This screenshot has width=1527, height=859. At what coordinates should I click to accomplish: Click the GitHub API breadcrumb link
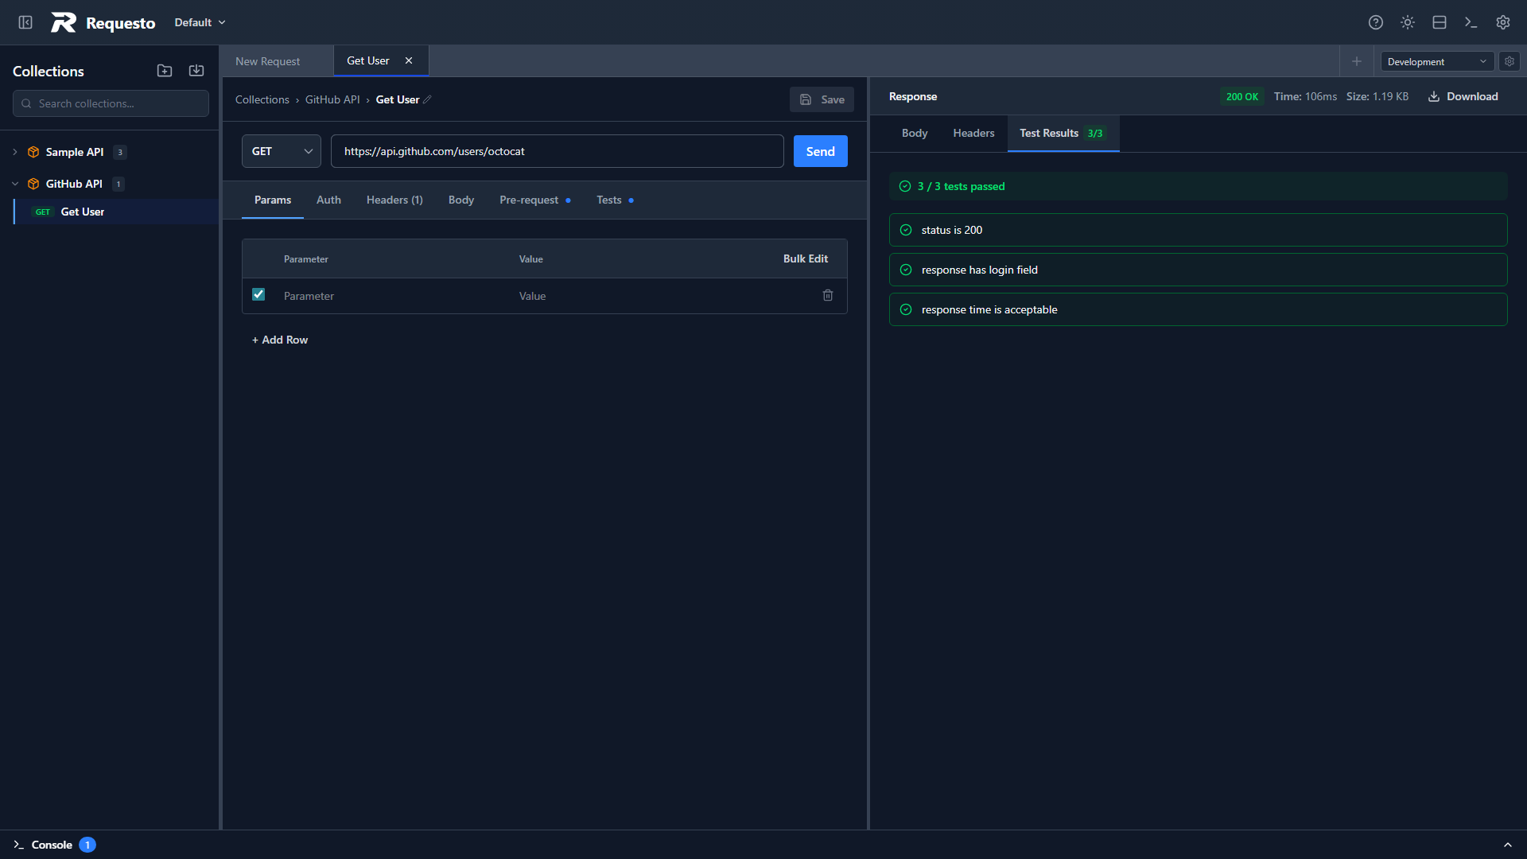pos(332,99)
